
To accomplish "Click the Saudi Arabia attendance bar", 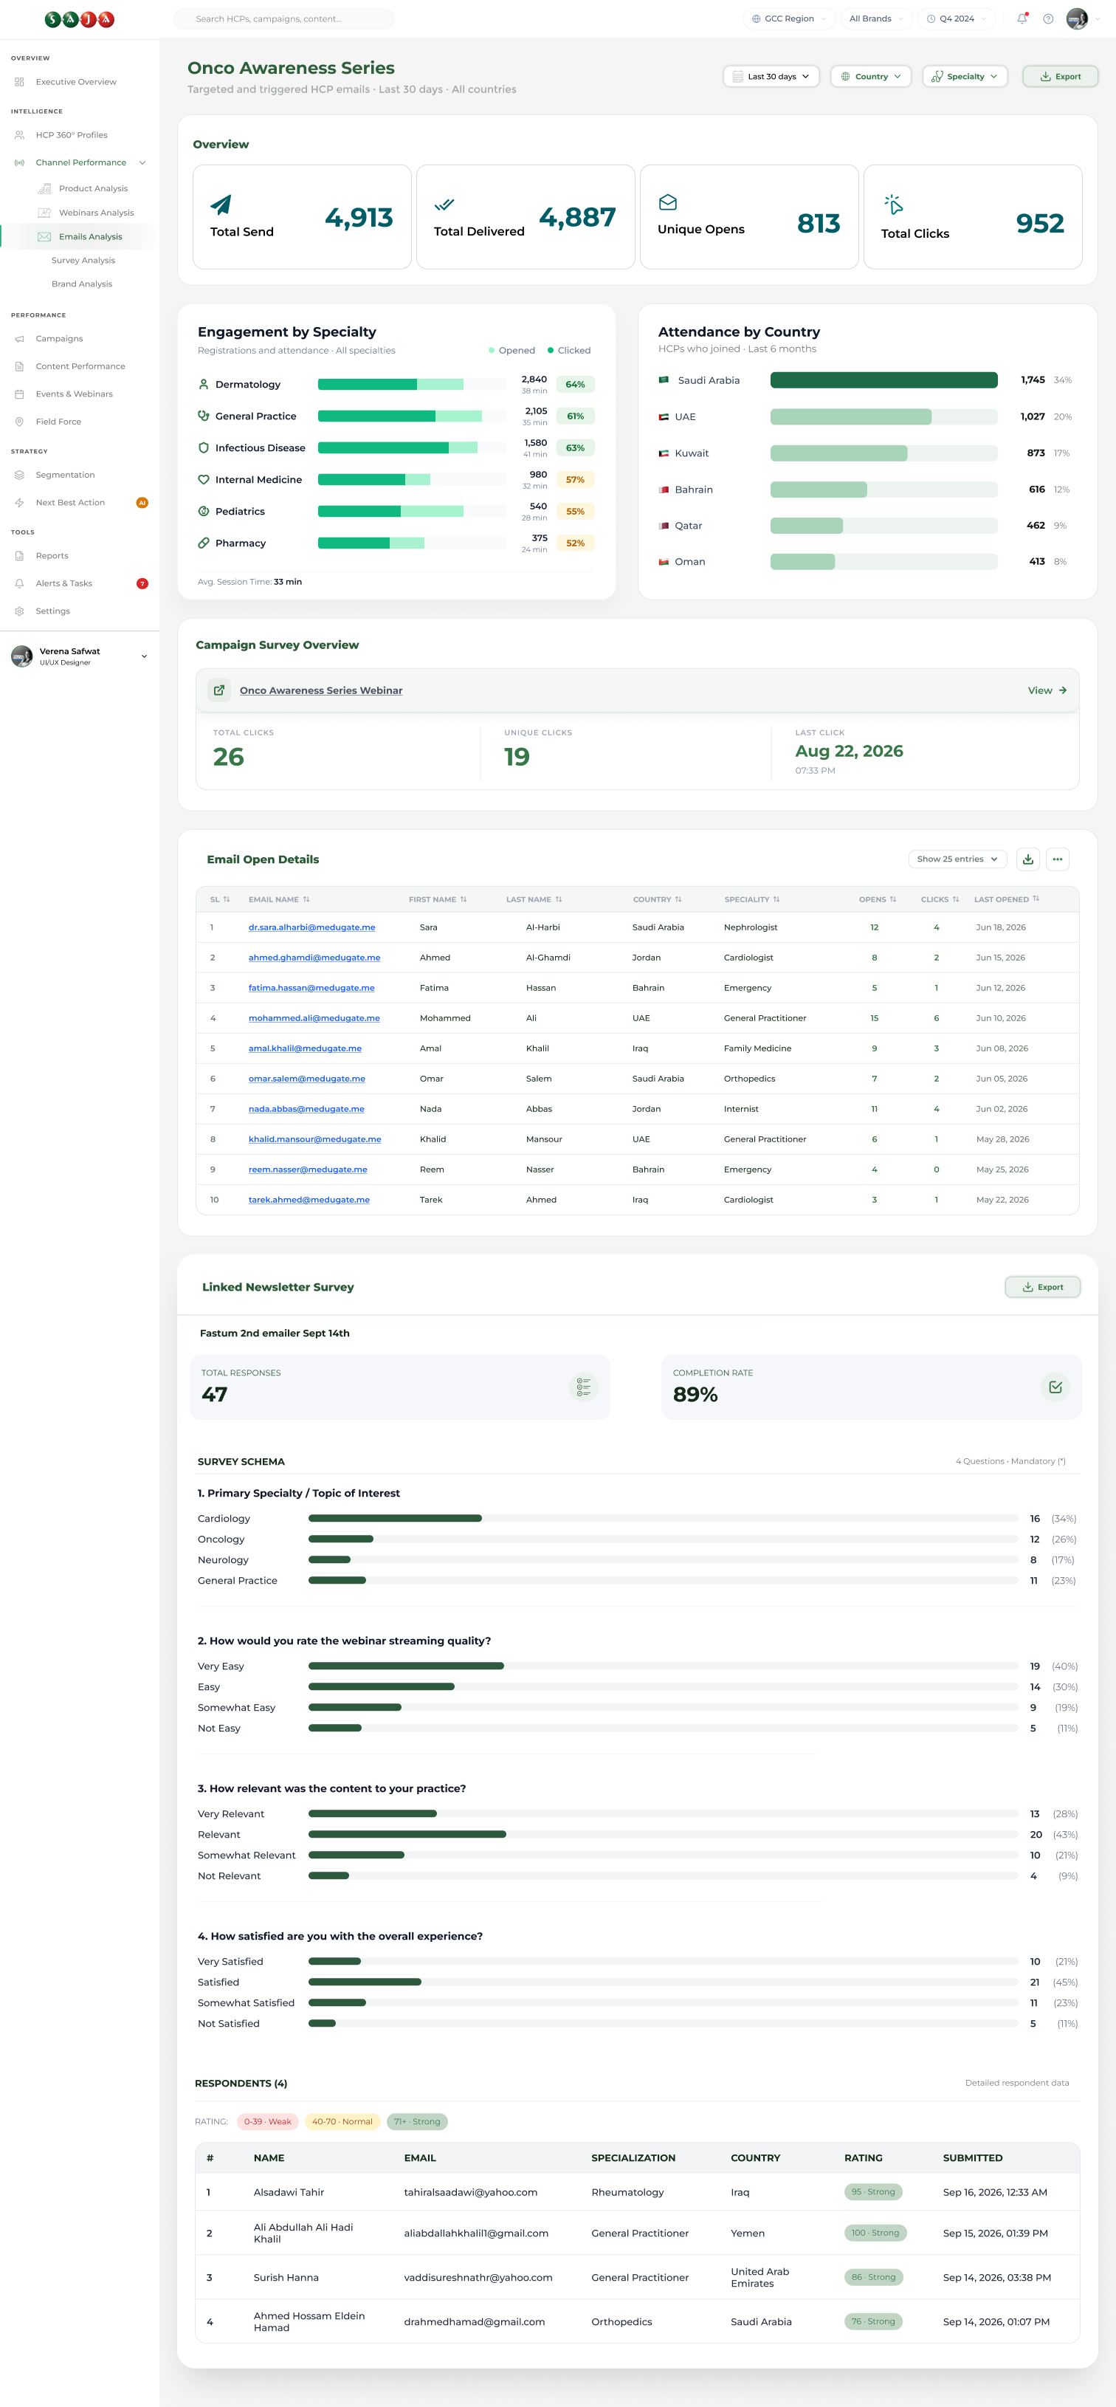I will click(x=883, y=380).
